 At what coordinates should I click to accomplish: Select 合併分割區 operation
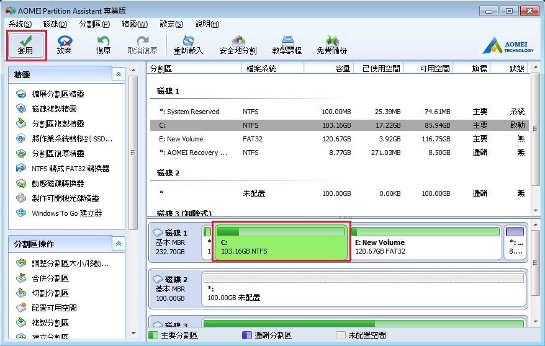coord(43,278)
